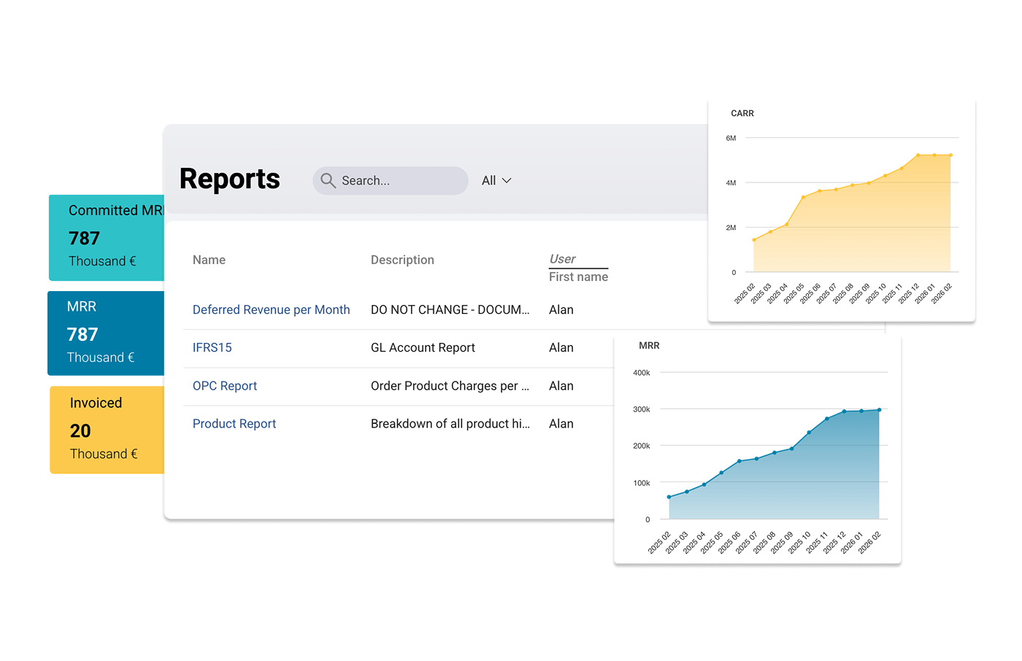The width and height of the screenshot is (1022, 661).
Task: Select the Committed MRR metric card
Action: [x=107, y=237]
